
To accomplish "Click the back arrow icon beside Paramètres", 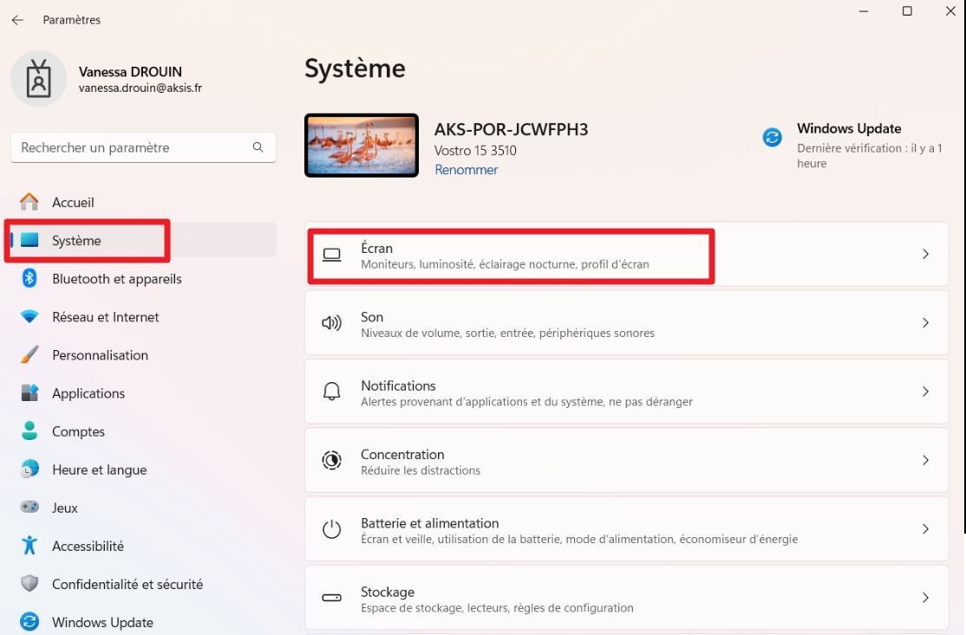I will (17, 20).
